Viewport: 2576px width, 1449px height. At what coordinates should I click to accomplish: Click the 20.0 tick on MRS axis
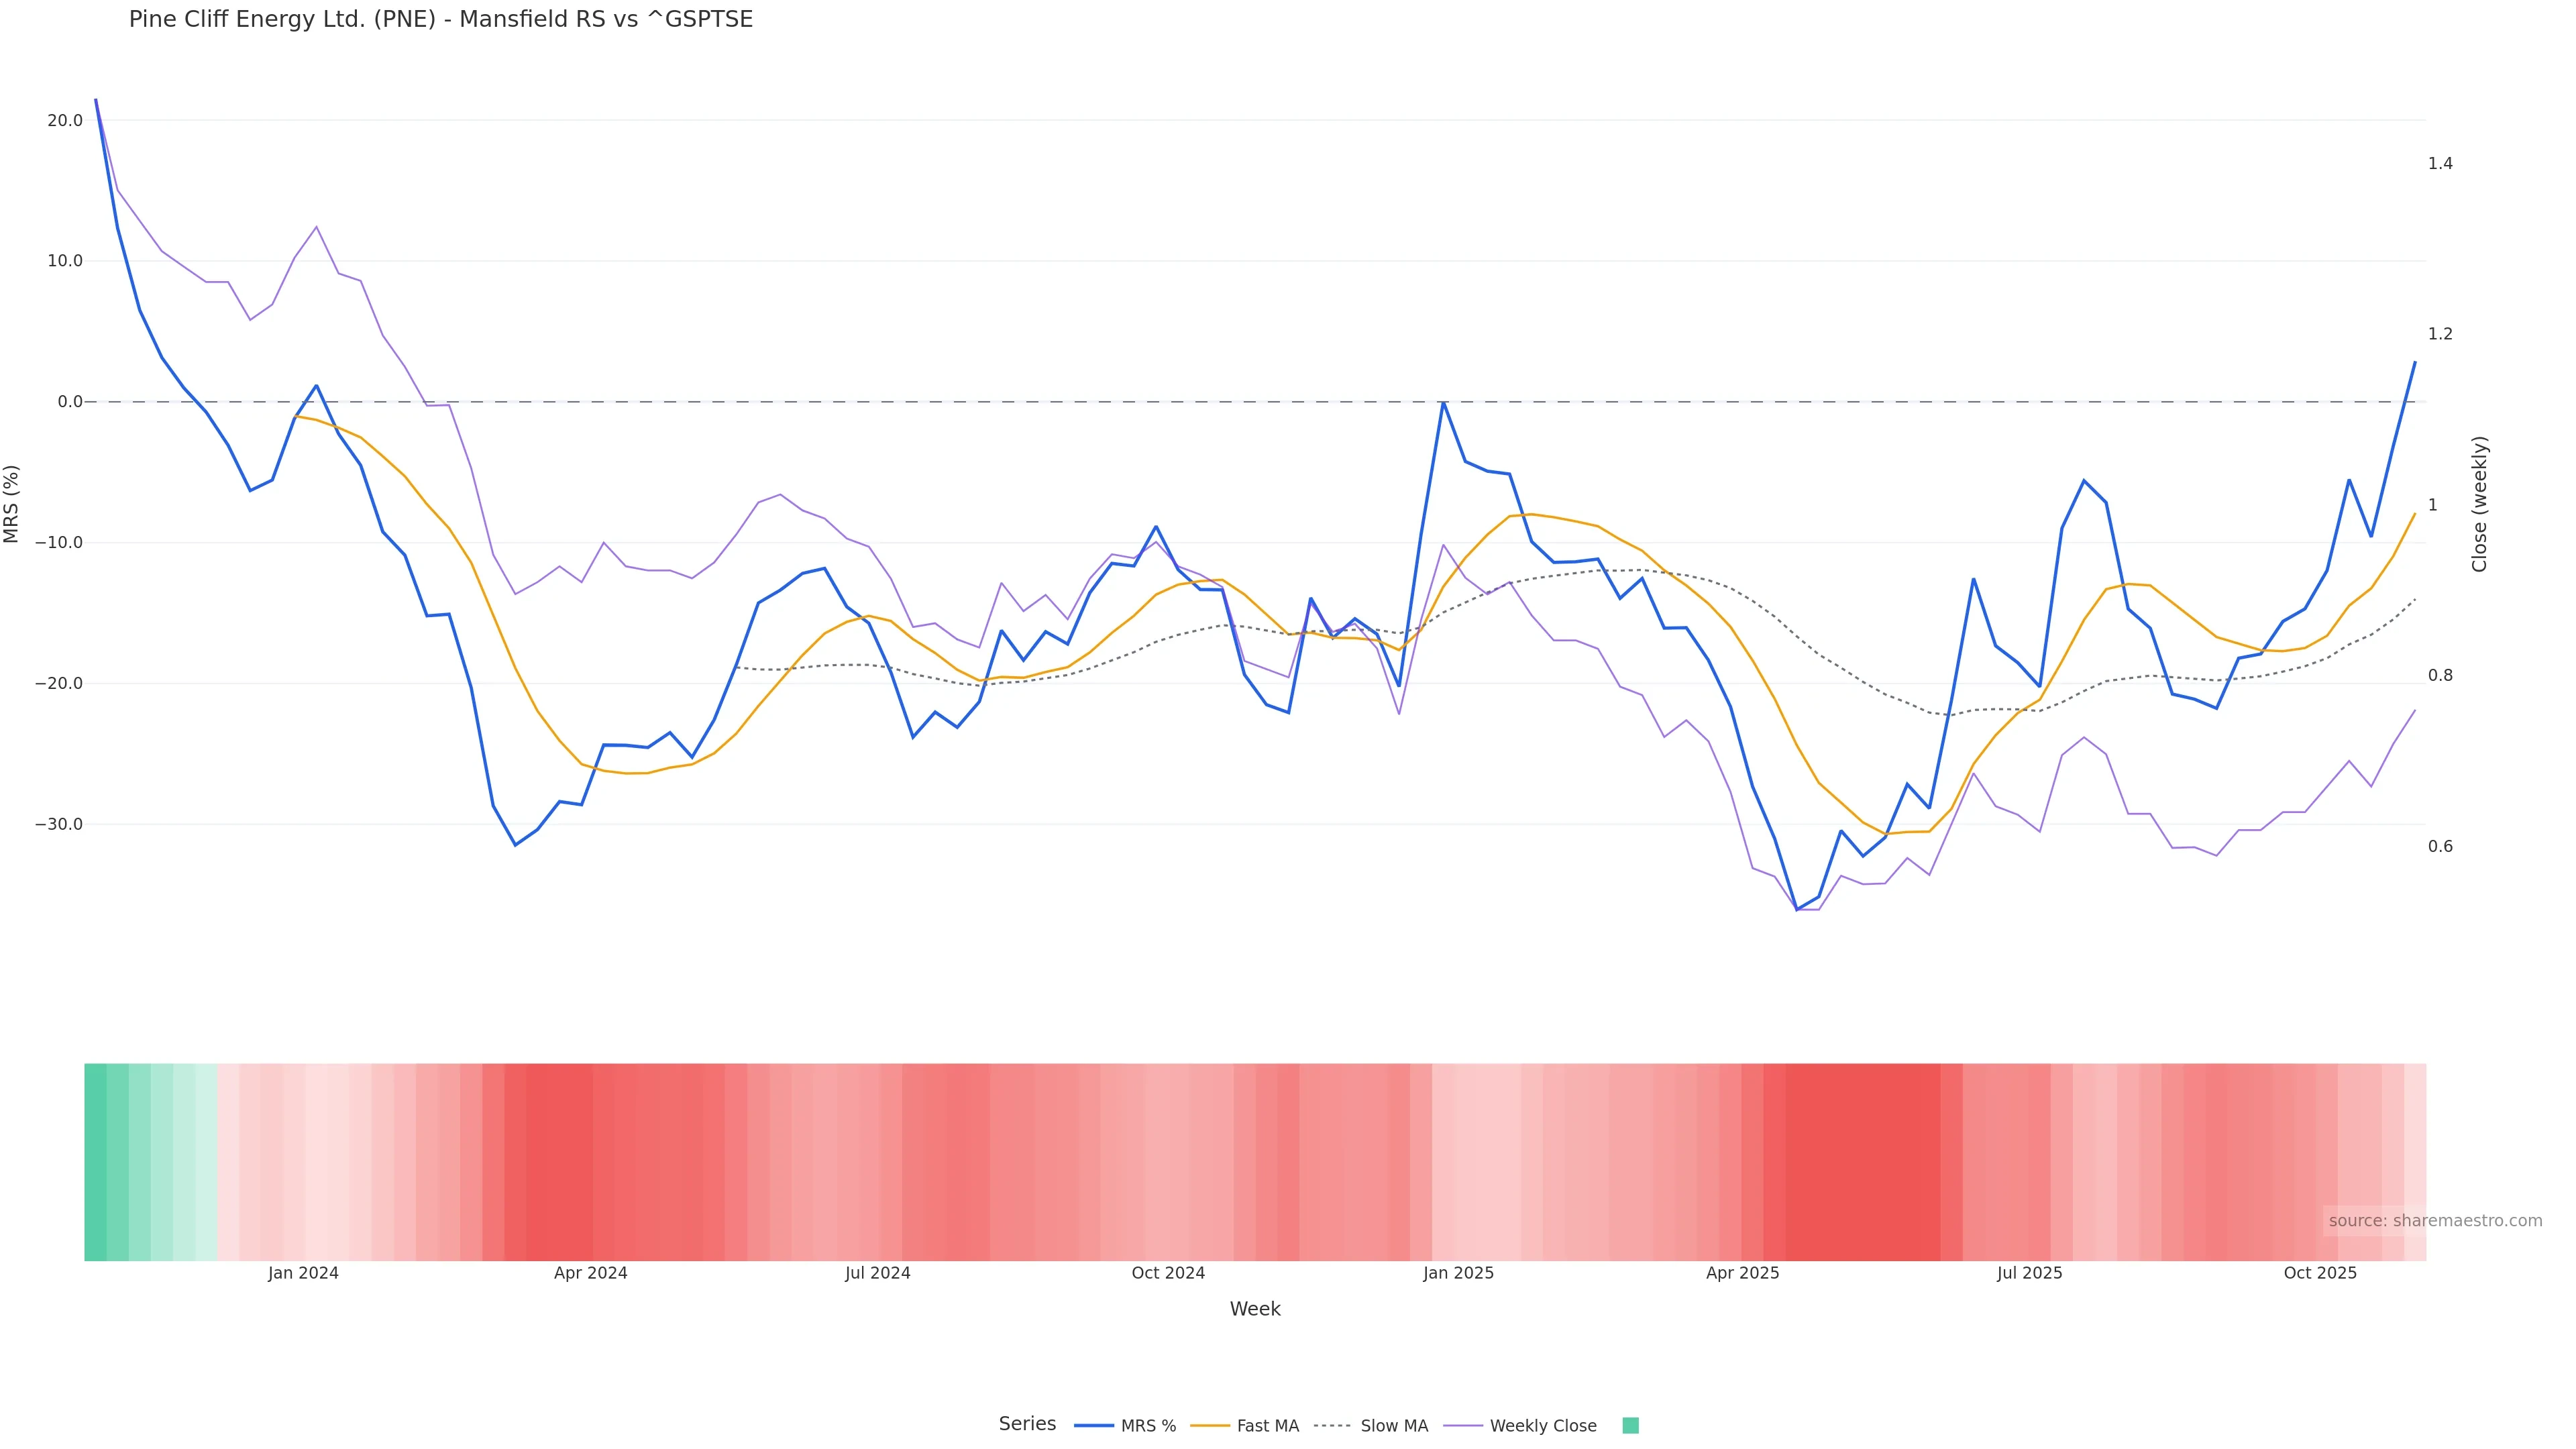point(65,121)
